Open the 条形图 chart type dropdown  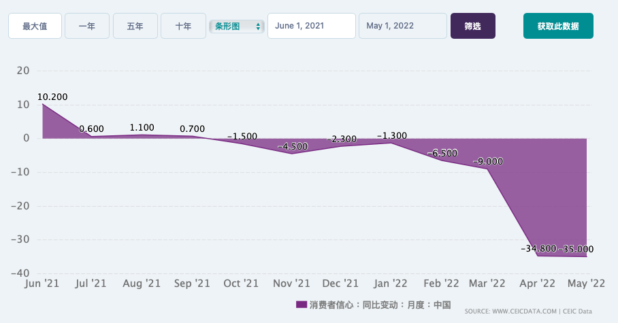[236, 27]
